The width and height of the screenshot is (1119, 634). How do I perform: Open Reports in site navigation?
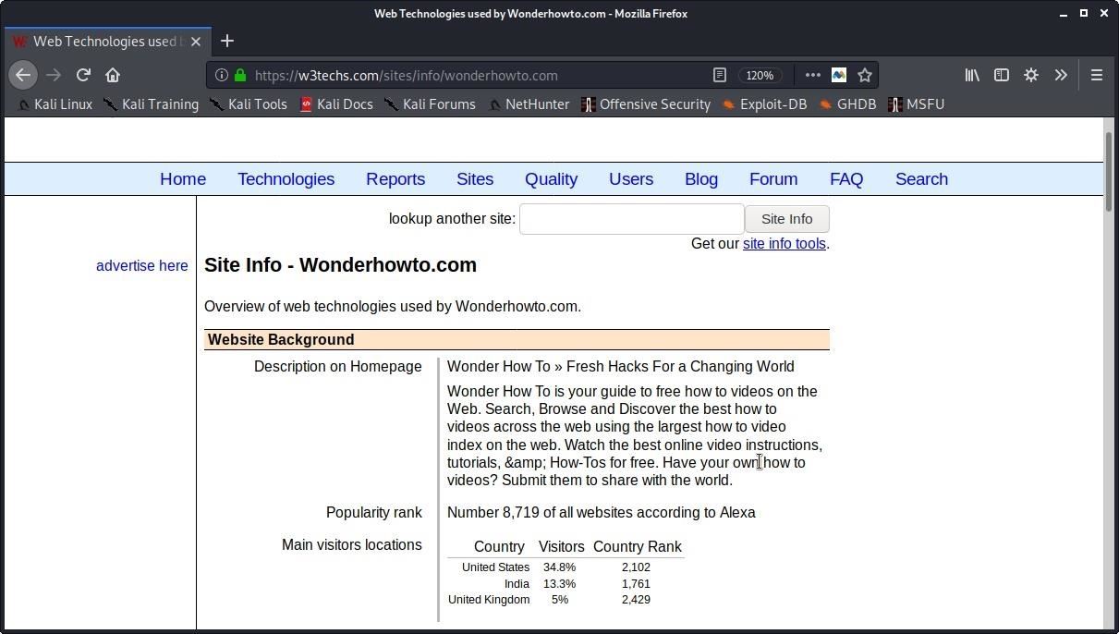(395, 179)
